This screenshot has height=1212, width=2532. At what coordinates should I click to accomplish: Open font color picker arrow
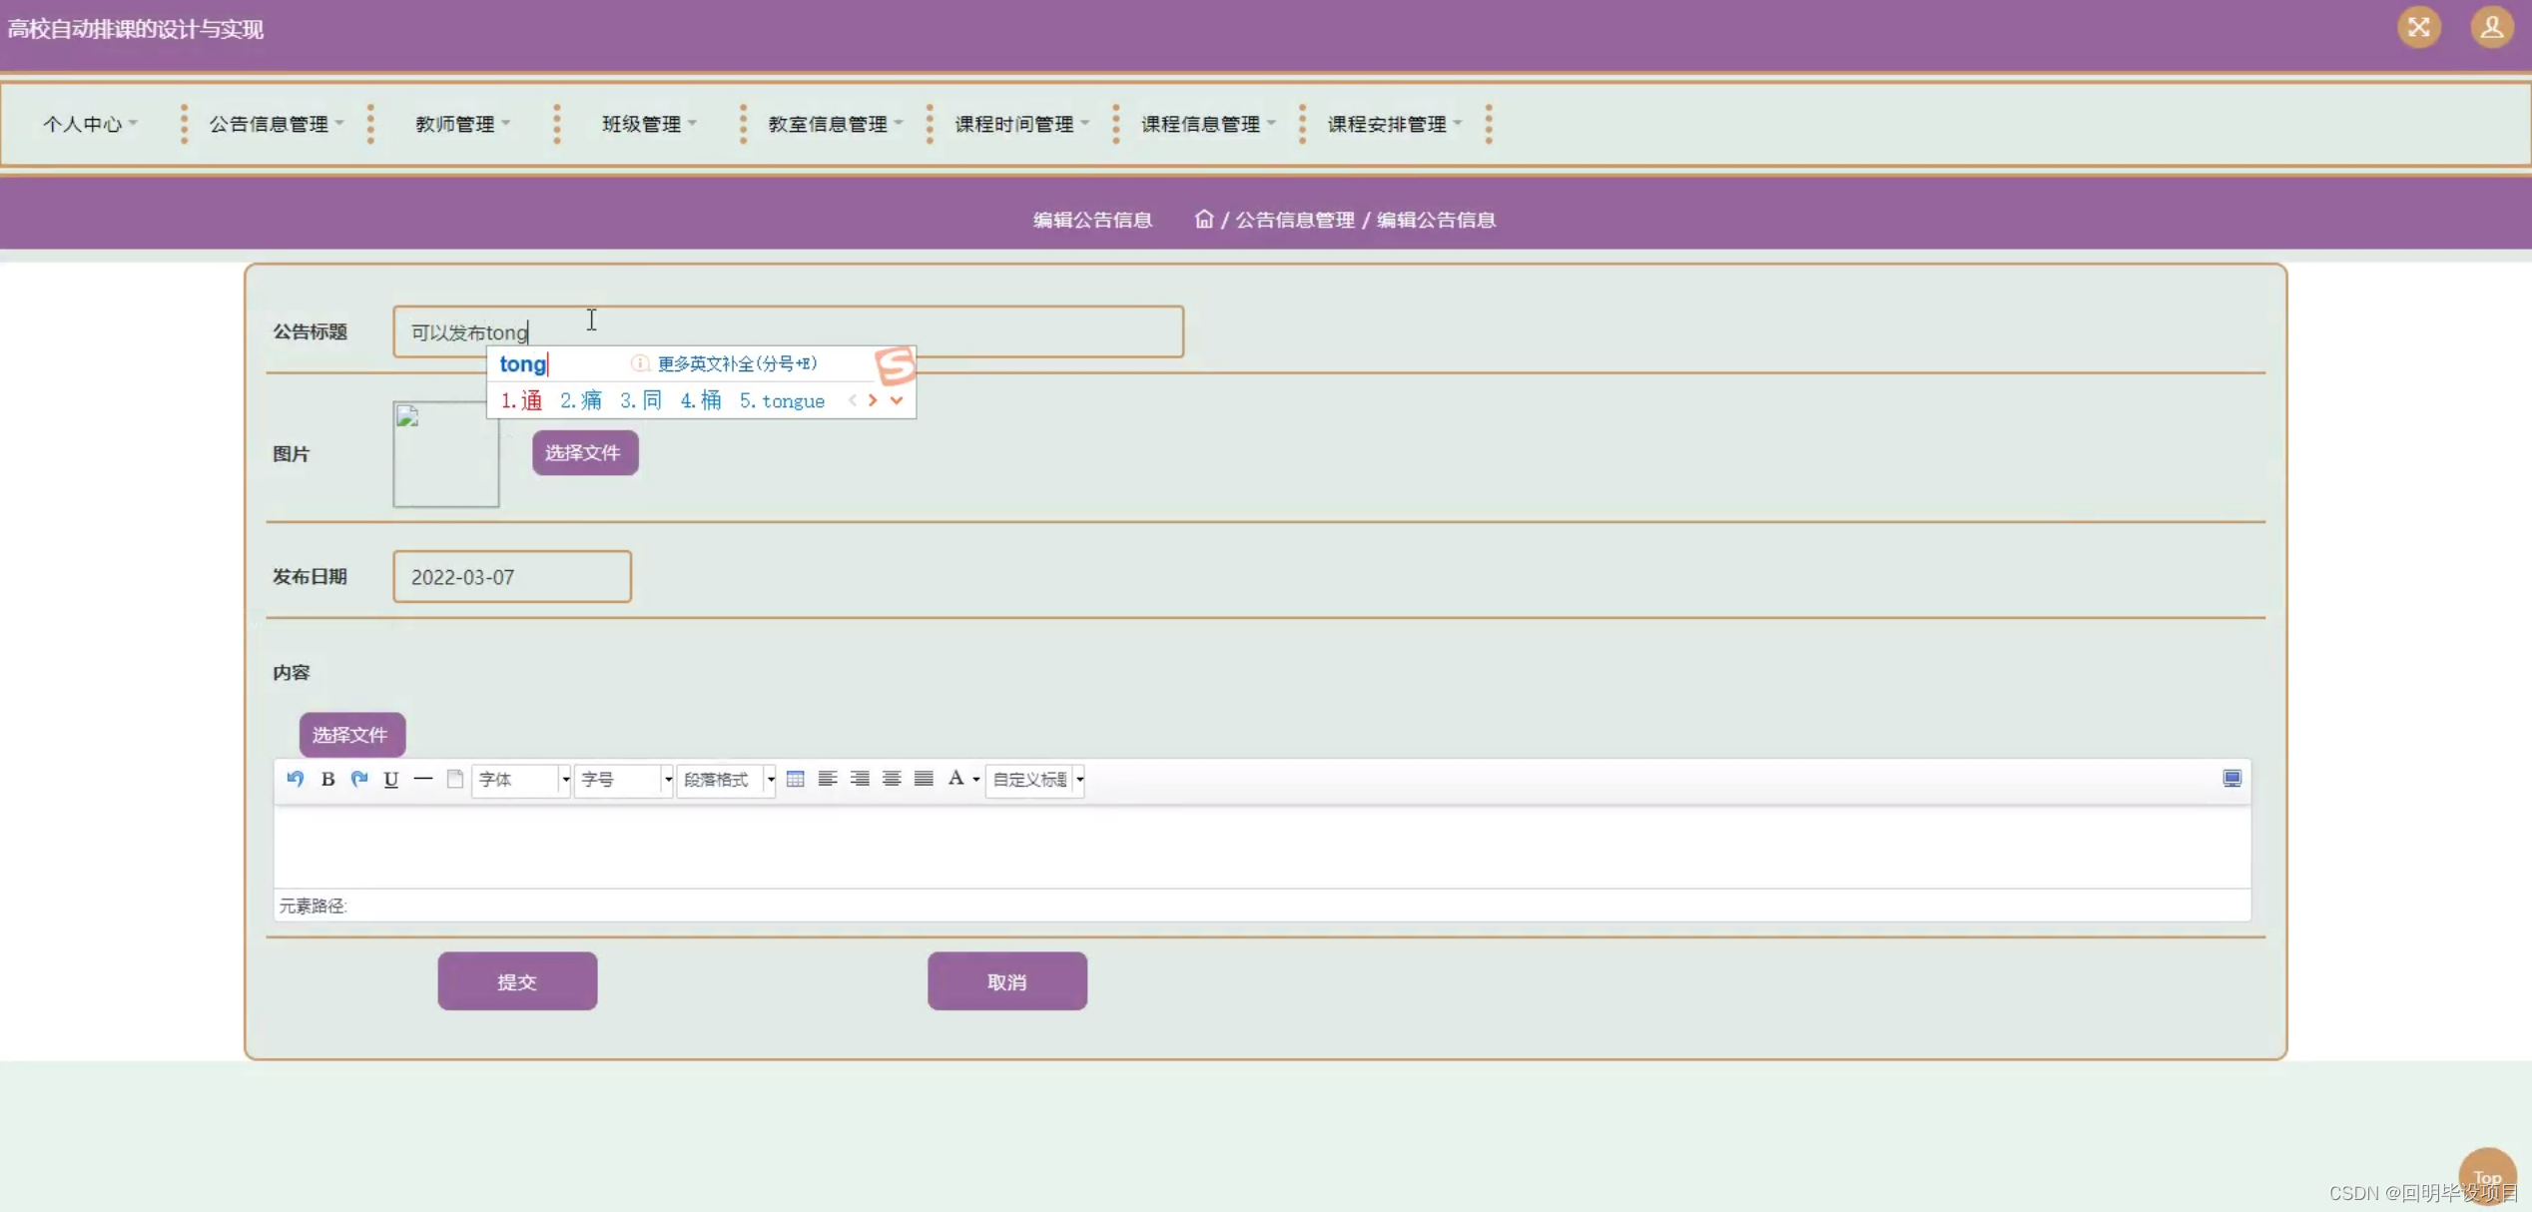pyautogui.click(x=976, y=780)
